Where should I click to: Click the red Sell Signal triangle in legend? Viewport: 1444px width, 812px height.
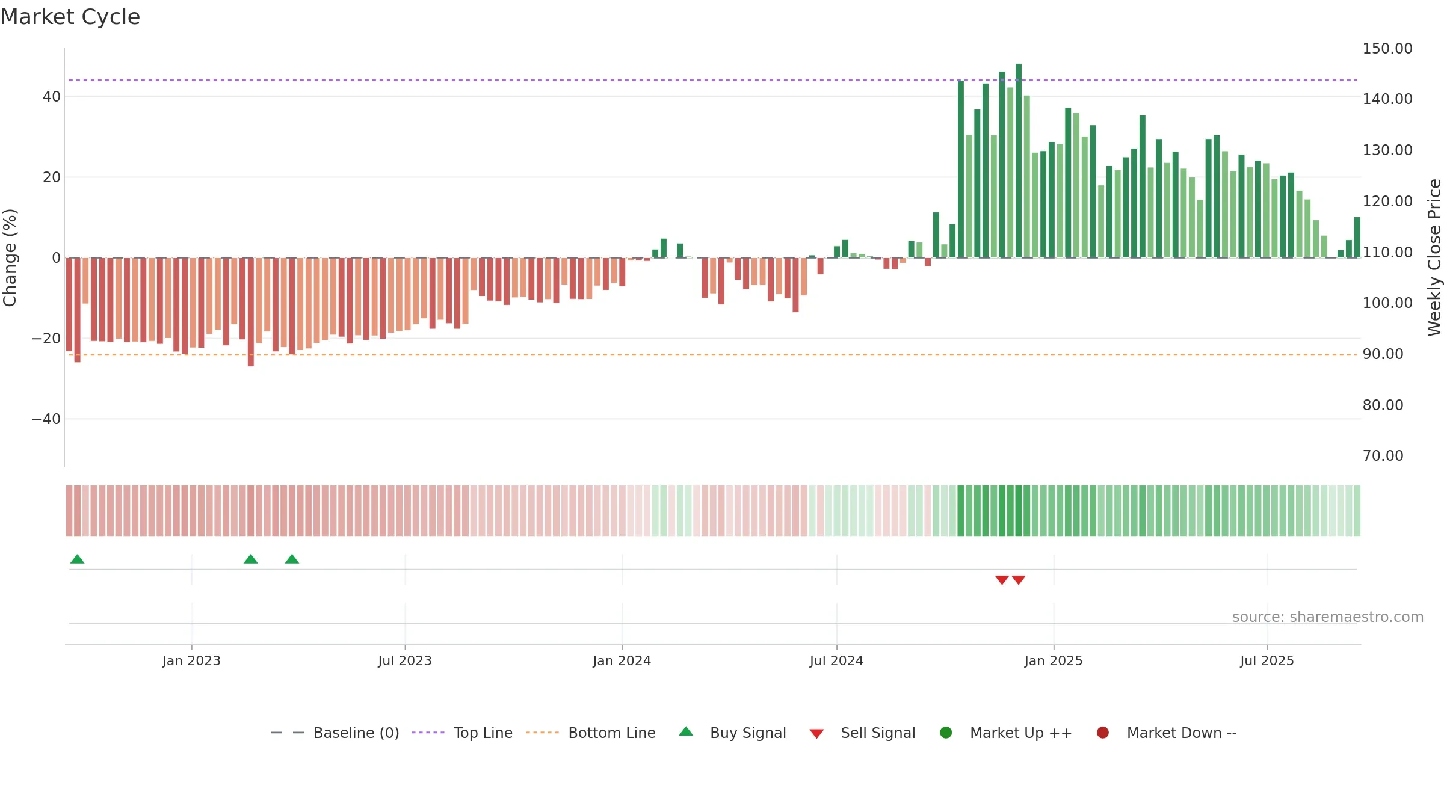816,734
